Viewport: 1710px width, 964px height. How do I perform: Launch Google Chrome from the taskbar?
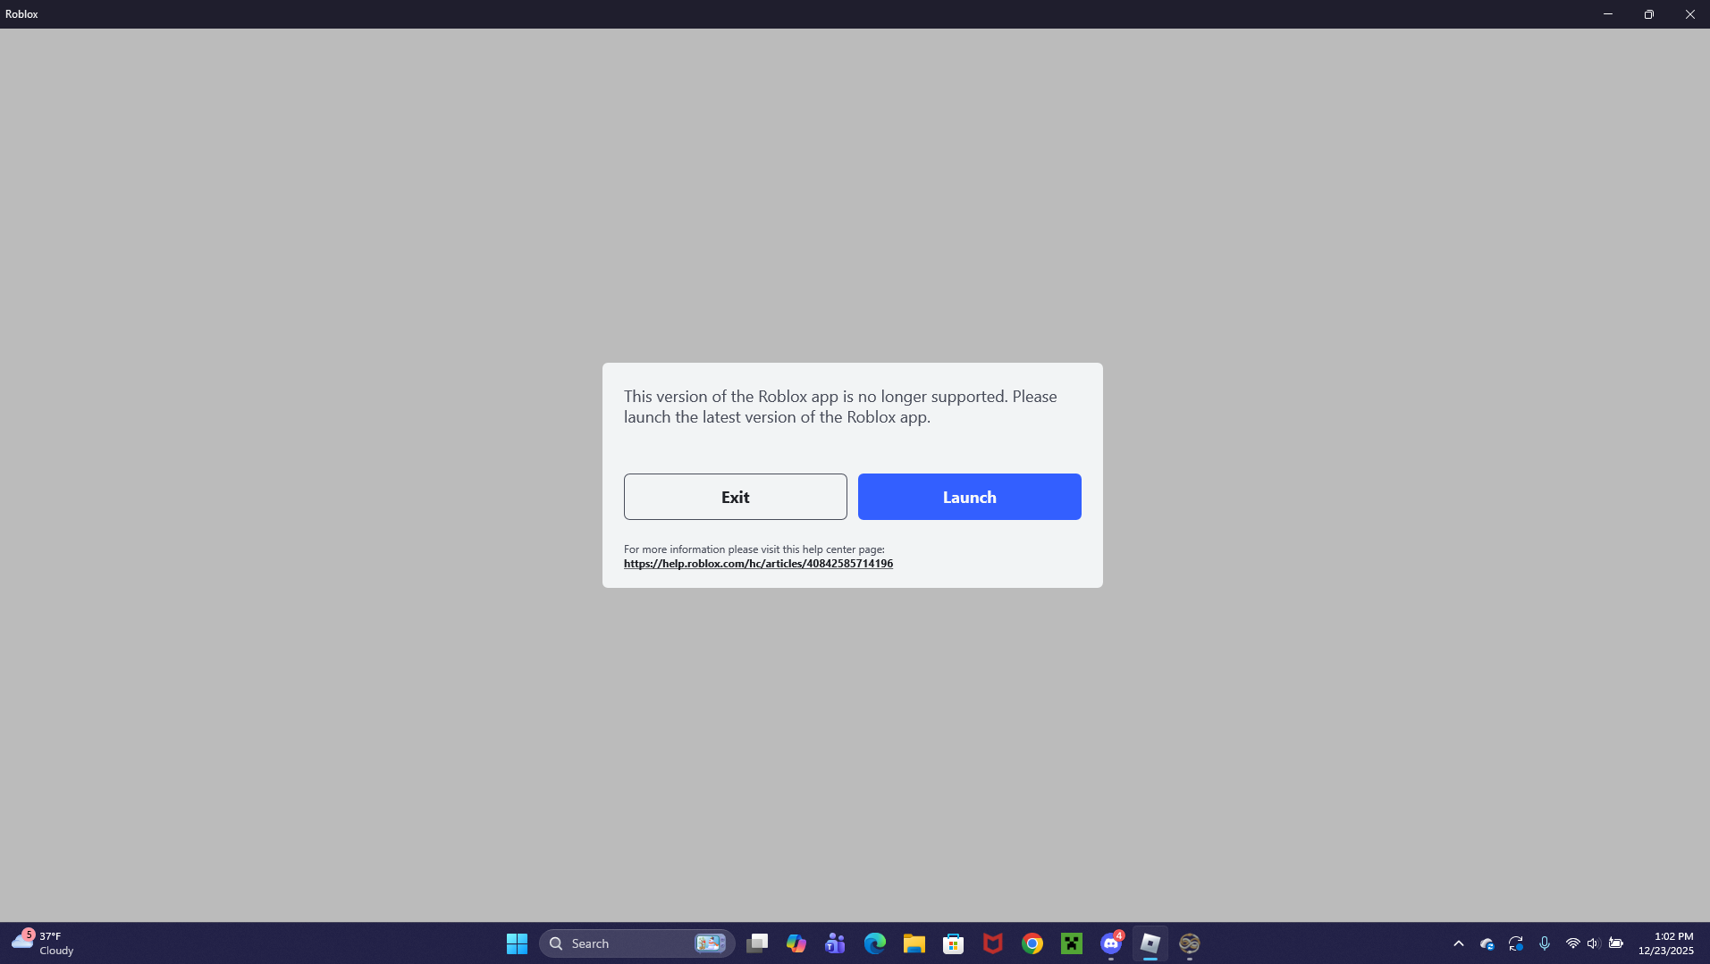pos(1032,943)
